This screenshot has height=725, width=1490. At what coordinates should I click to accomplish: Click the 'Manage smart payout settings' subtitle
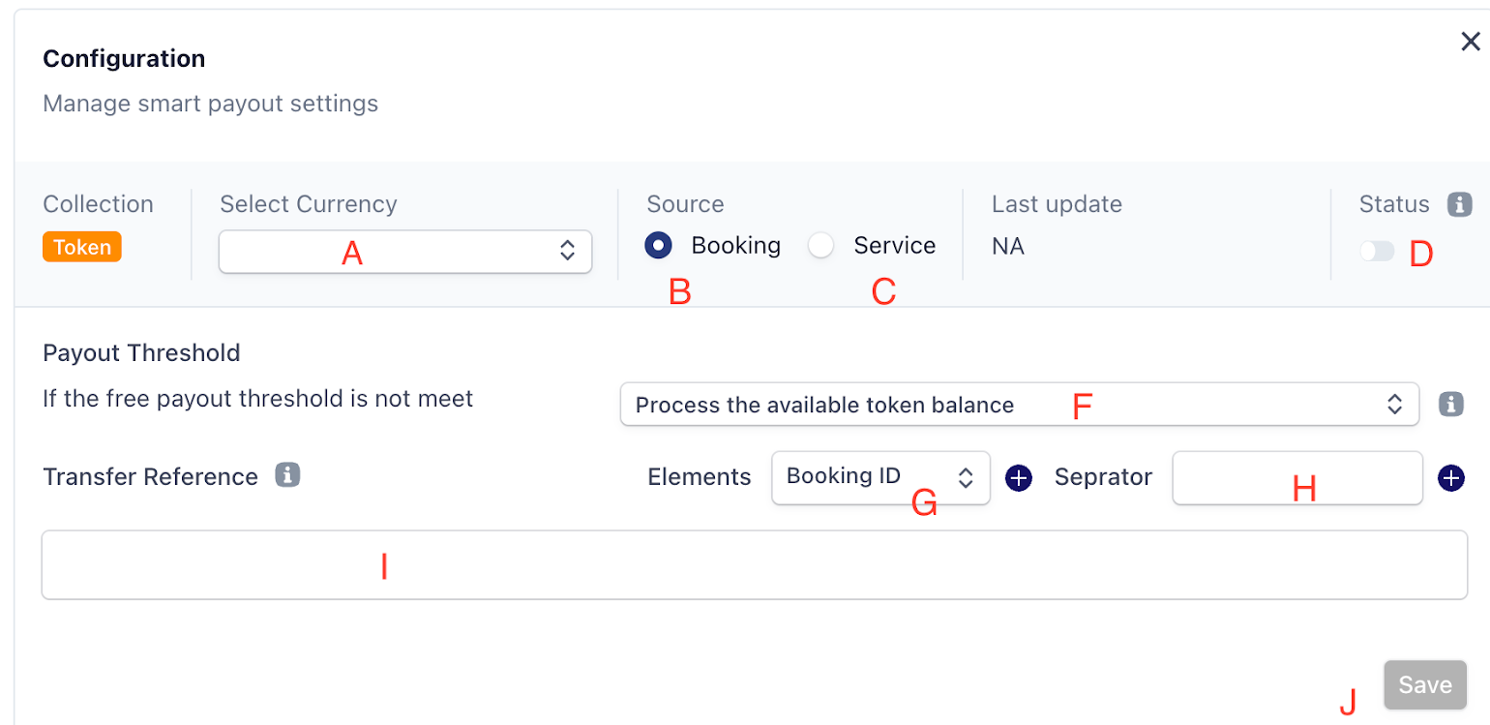(x=210, y=104)
